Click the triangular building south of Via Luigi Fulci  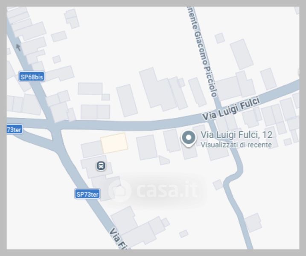(x=164, y=160)
